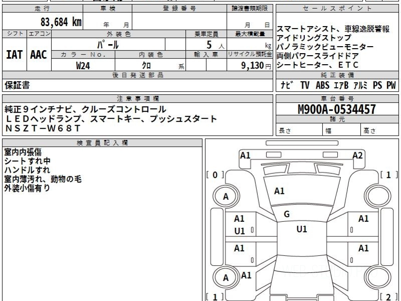Click the アルミ equipment item

(x=360, y=86)
